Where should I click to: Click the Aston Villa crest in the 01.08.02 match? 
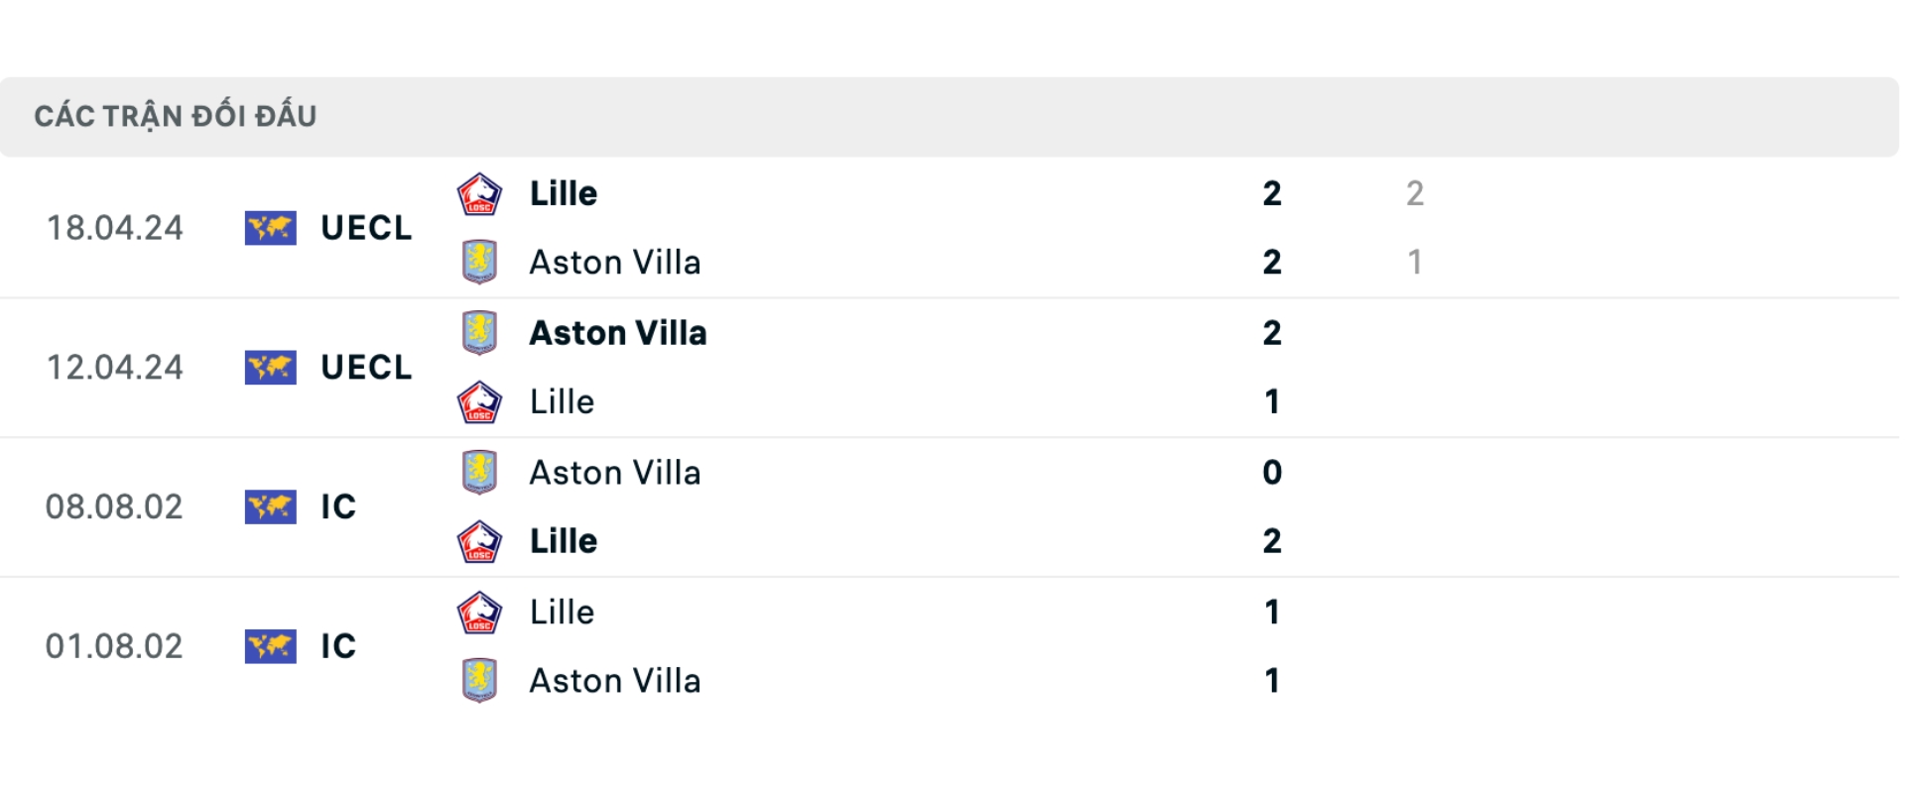point(479,681)
